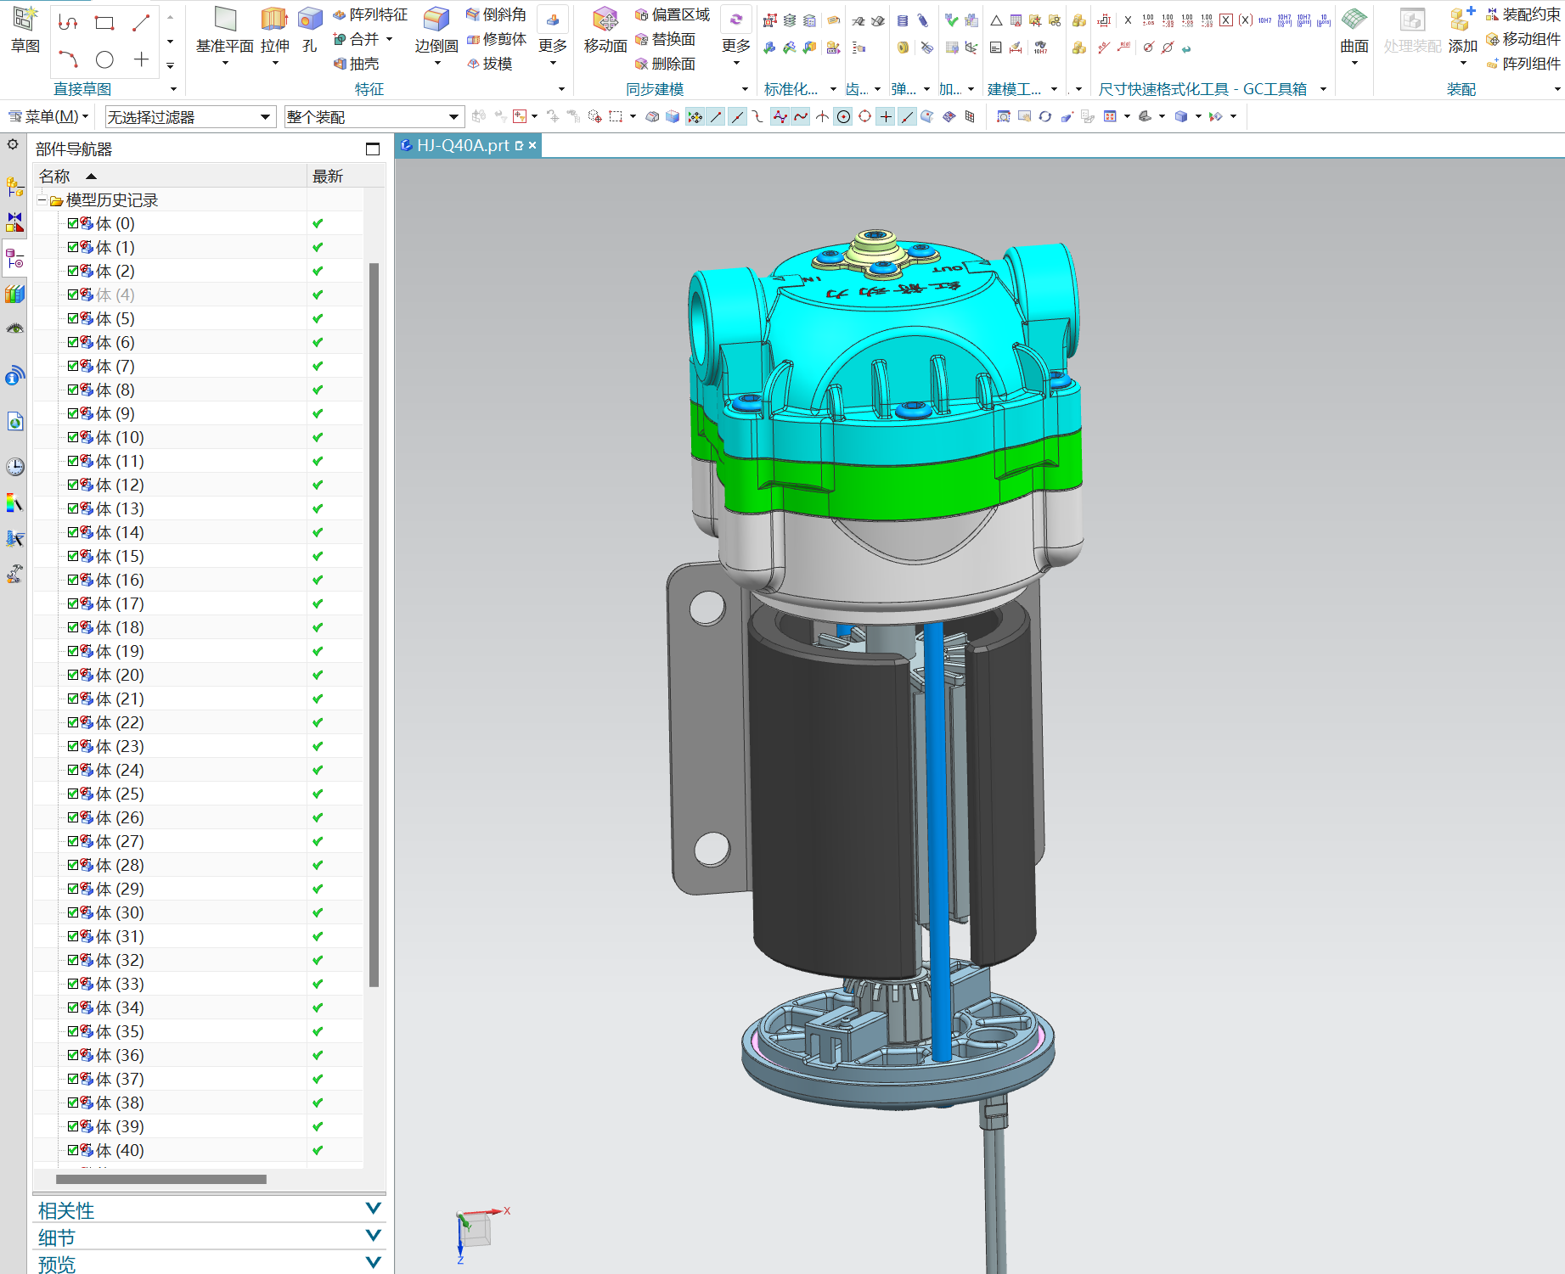
Task: Click the Surface (曲面) icon
Action: point(1354,20)
